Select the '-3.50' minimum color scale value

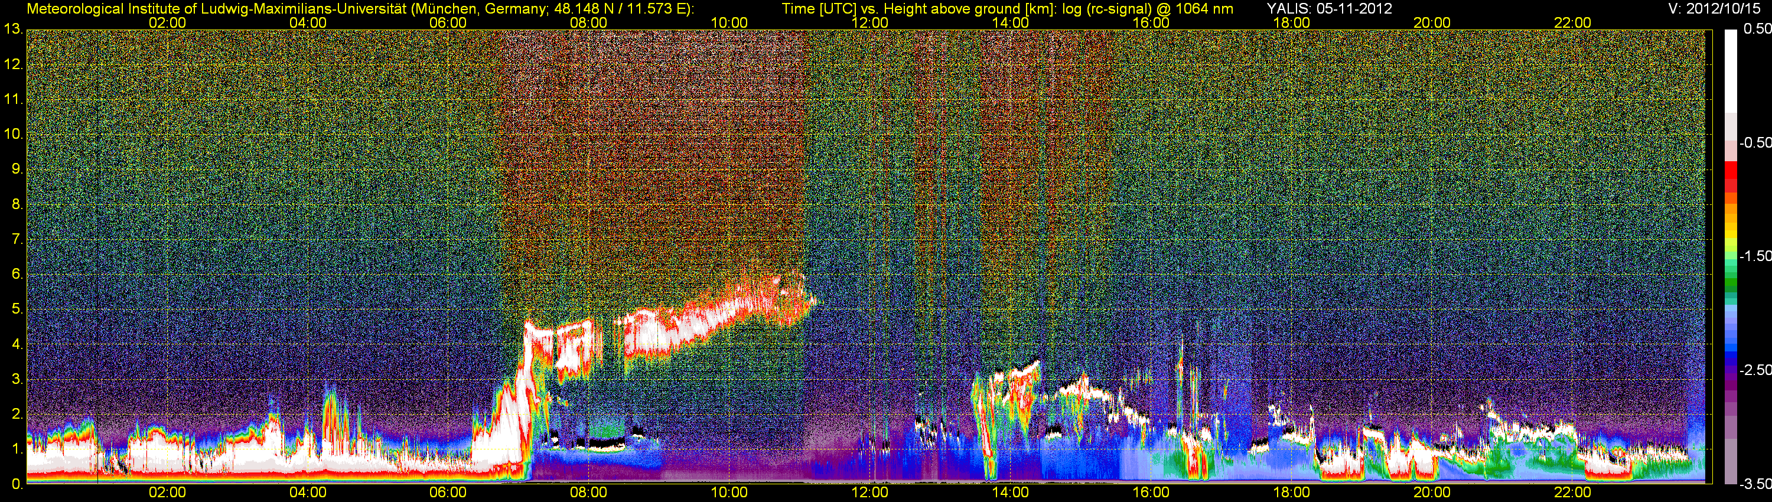[1755, 484]
